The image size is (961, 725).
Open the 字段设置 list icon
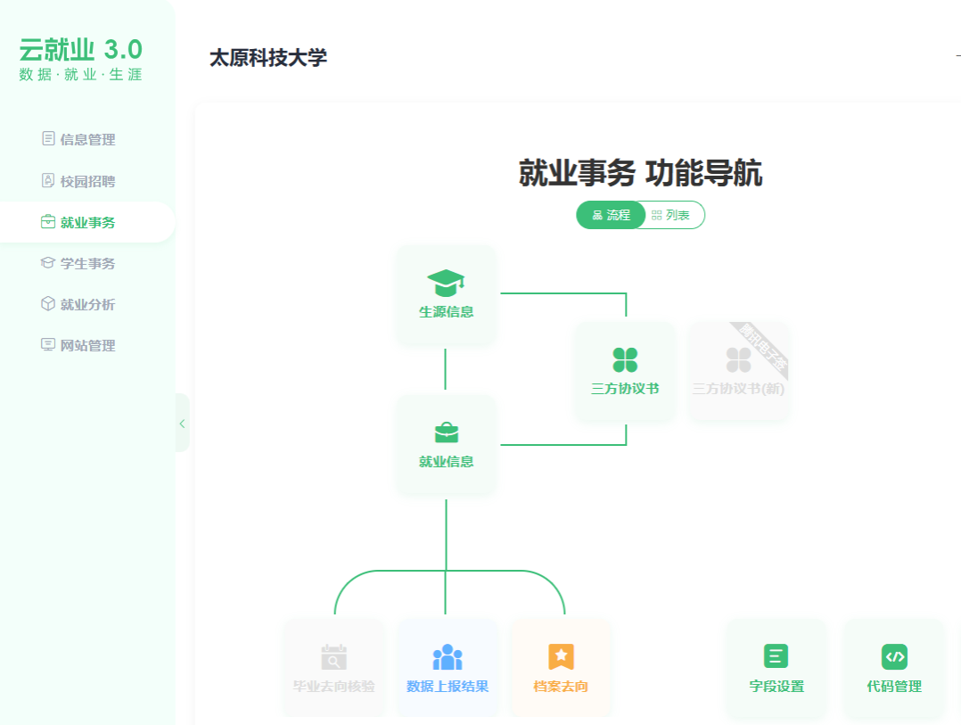[776, 657]
